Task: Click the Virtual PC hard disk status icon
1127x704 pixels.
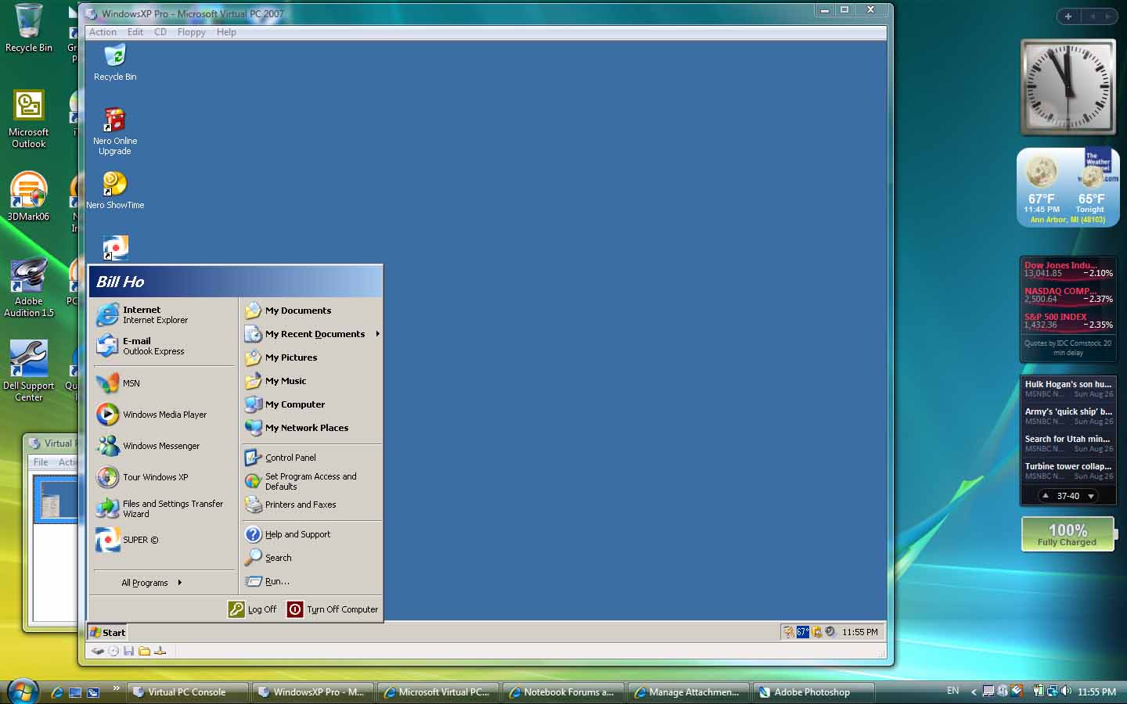Action: pos(98,651)
